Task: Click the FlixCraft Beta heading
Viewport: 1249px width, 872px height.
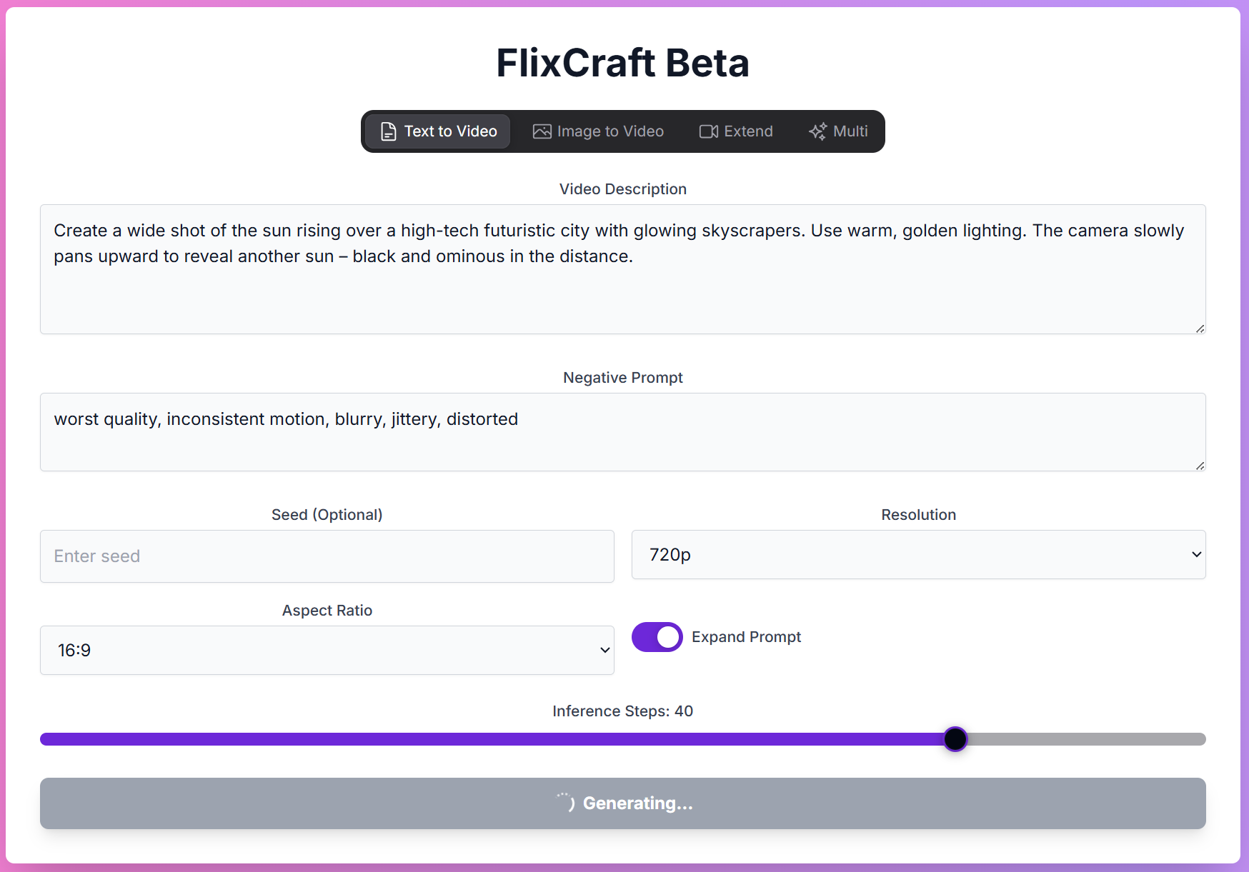Action: click(x=623, y=63)
